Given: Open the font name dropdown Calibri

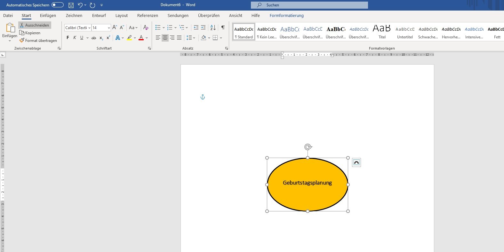Looking at the screenshot, I should [x=89, y=28].
